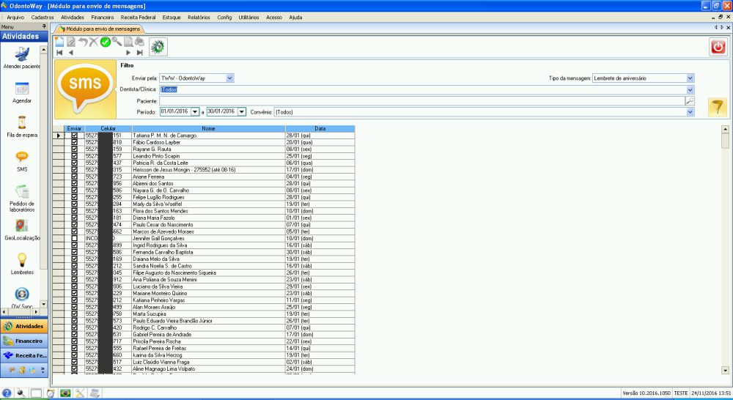This screenshot has height=400, width=733.
Task: Uncheck Enviar for Tatiana P. M. N. de Camargo
Action: pyautogui.click(x=74, y=136)
